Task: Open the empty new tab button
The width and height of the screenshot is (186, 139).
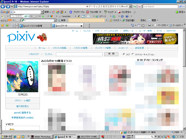Action: (x=87, y=26)
